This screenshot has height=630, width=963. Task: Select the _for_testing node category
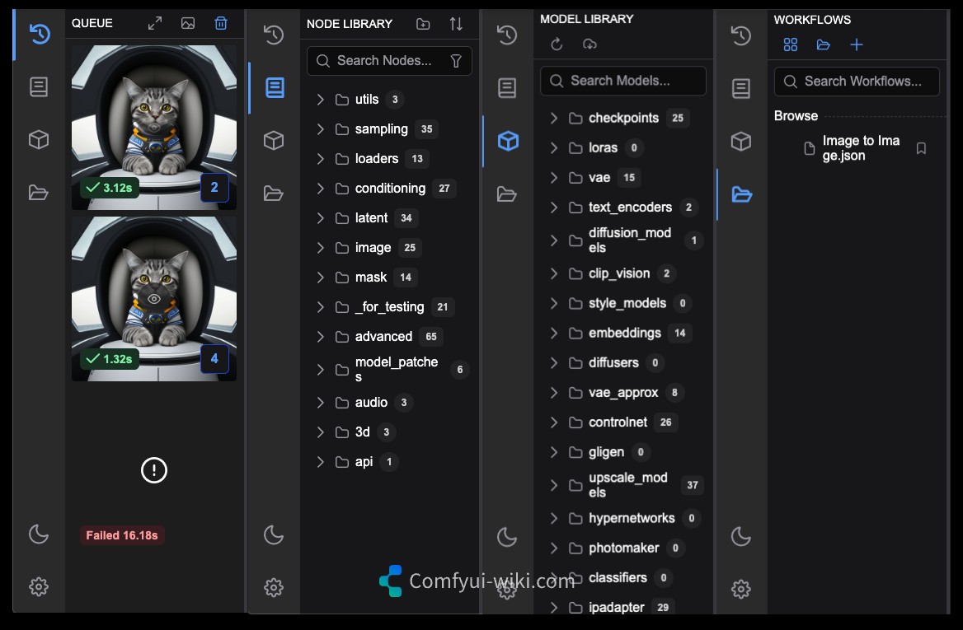click(x=389, y=306)
